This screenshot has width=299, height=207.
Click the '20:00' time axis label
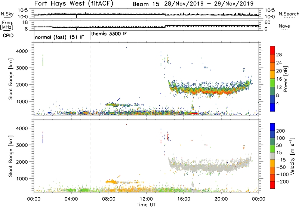coord(221,199)
